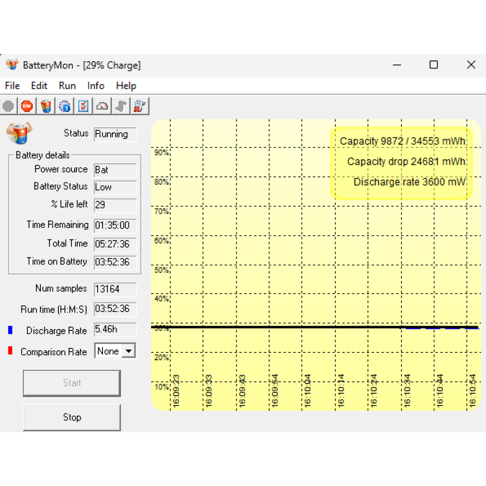The image size is (486, 486).
Task: Click the Time Remaining field showing 01:35:00
Action: click(x=115, y=226)
